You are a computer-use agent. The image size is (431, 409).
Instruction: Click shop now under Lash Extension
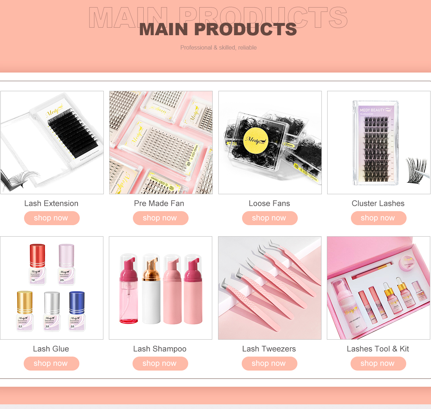tap(52, 218)
